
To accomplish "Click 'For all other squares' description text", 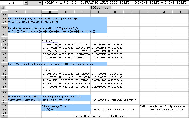I will coord(43,28).
